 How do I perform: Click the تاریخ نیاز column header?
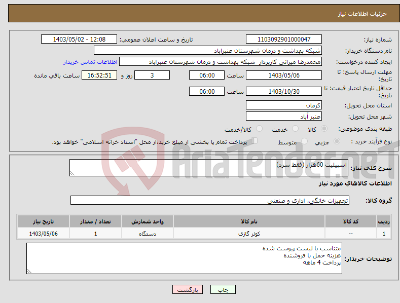click(44, 221)
